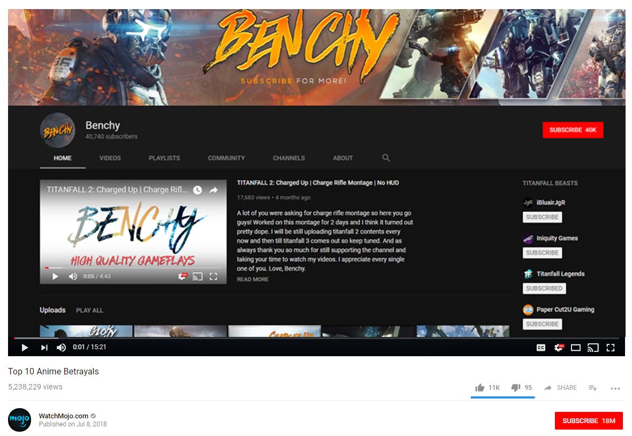Open the Benchy Community tab
Screen dimensions: 632x436
226,158
